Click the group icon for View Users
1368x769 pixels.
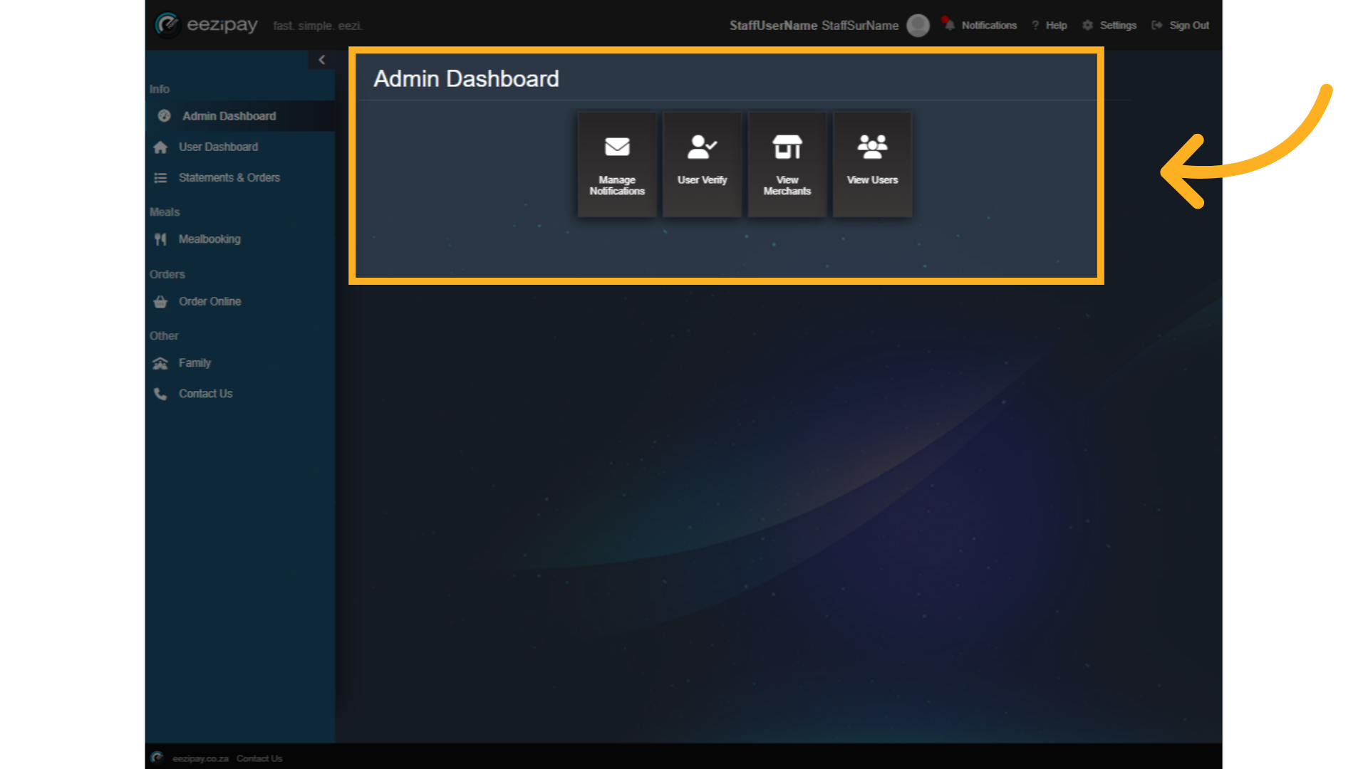coord(872,147)
